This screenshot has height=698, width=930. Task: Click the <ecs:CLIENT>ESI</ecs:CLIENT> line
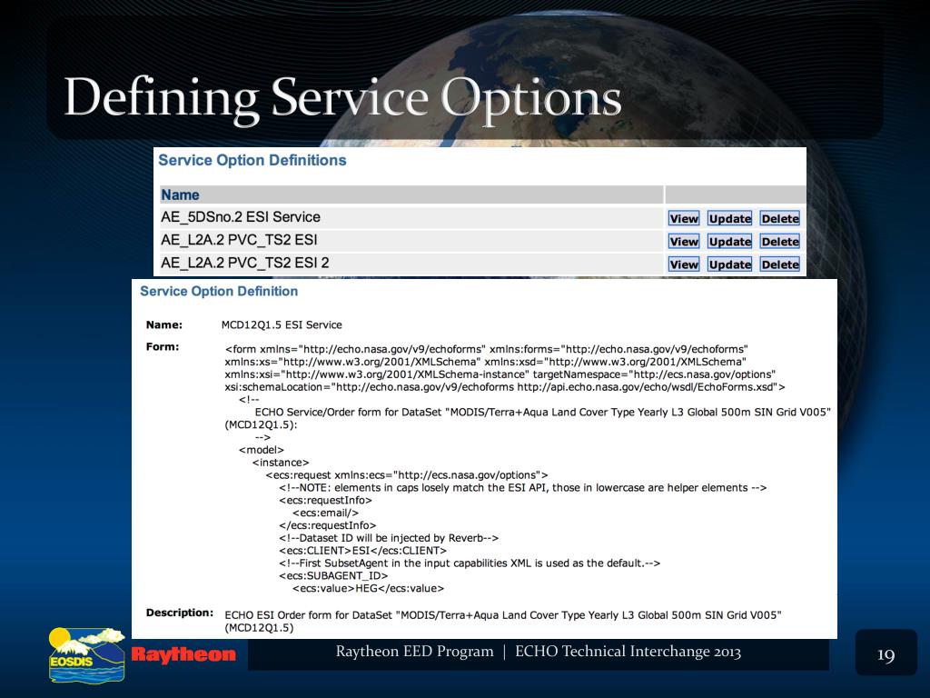tap(363, 551)
